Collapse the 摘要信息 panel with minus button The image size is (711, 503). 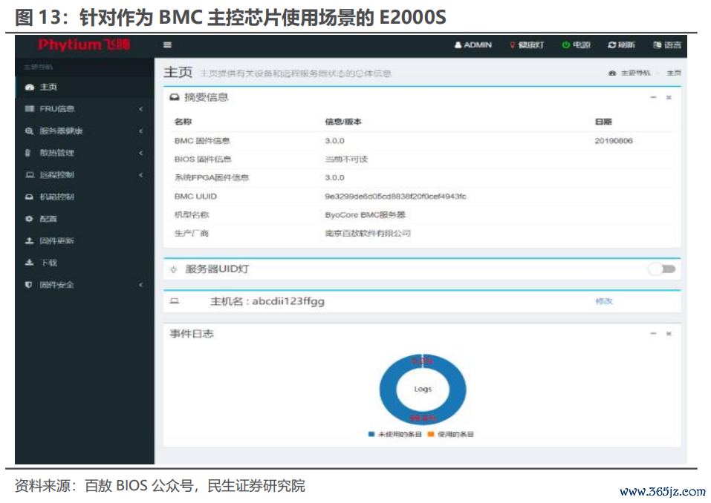click(x=653, y=97)
